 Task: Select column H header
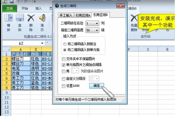pyautogui.click(x=167, y=49)
